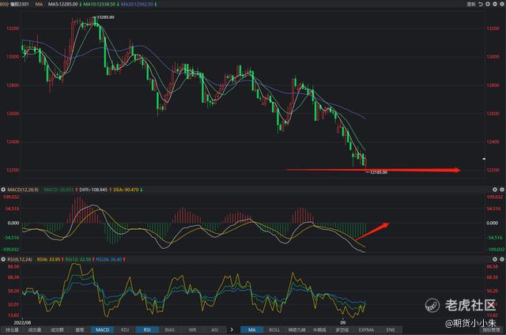The width and height of the screenshot is (506, 335).
Task: Open the MACD(12,26,9) parameter label
Action: pos(23,190)
